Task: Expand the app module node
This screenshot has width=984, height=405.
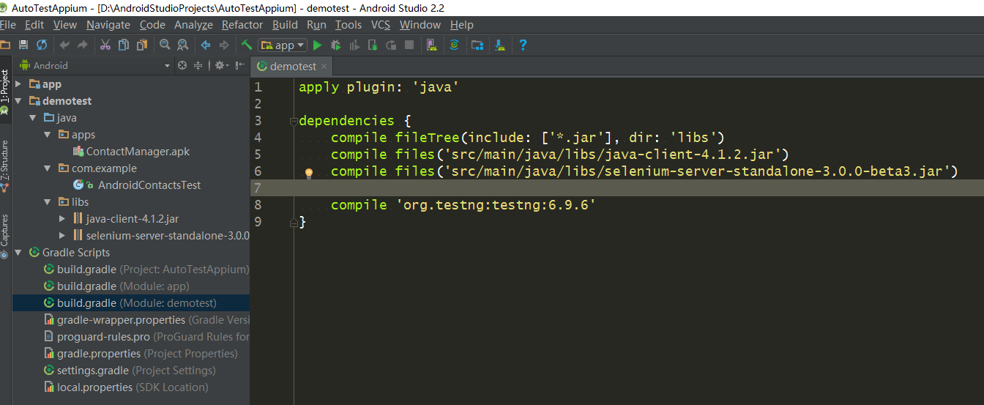Action: click(19, 84)
